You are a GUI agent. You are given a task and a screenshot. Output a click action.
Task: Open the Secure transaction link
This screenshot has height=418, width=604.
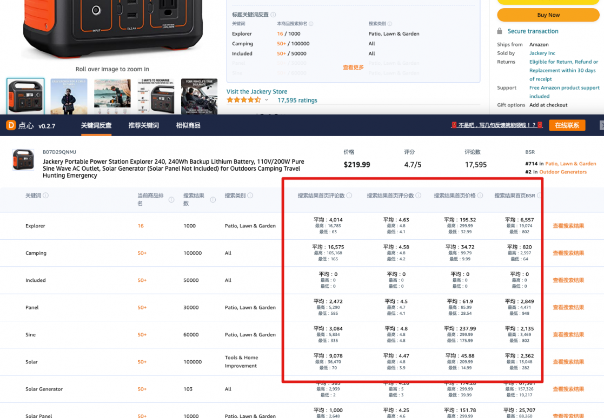[533, 31]
